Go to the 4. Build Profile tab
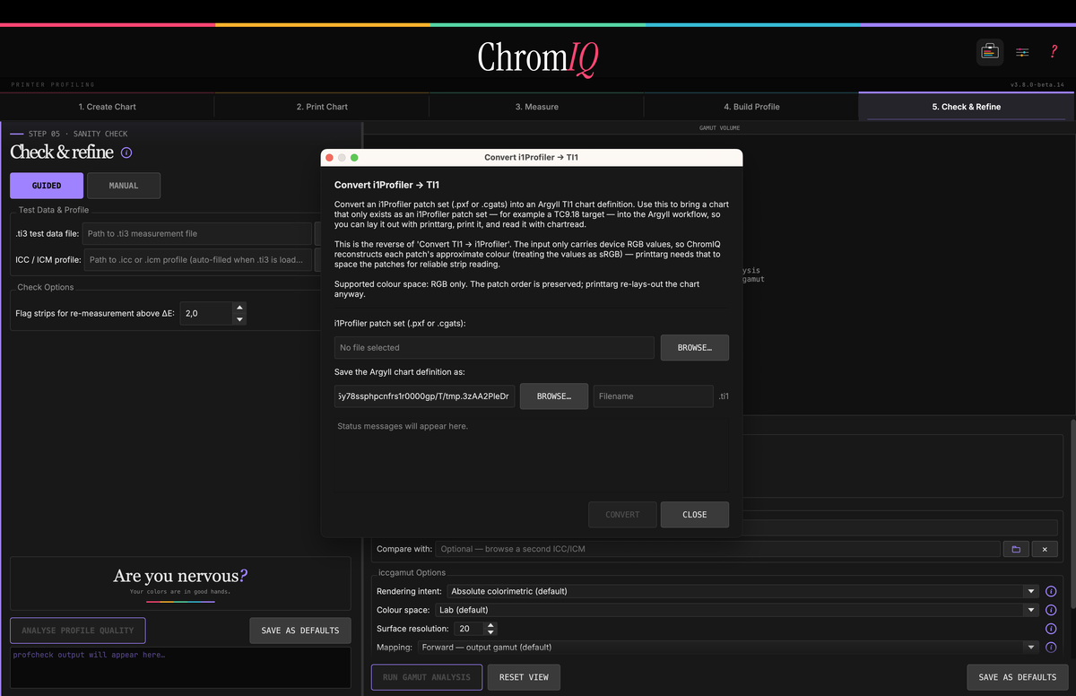Image resolution: width=1076 pixels, height=696 pixels. click(x=751, y=107)
